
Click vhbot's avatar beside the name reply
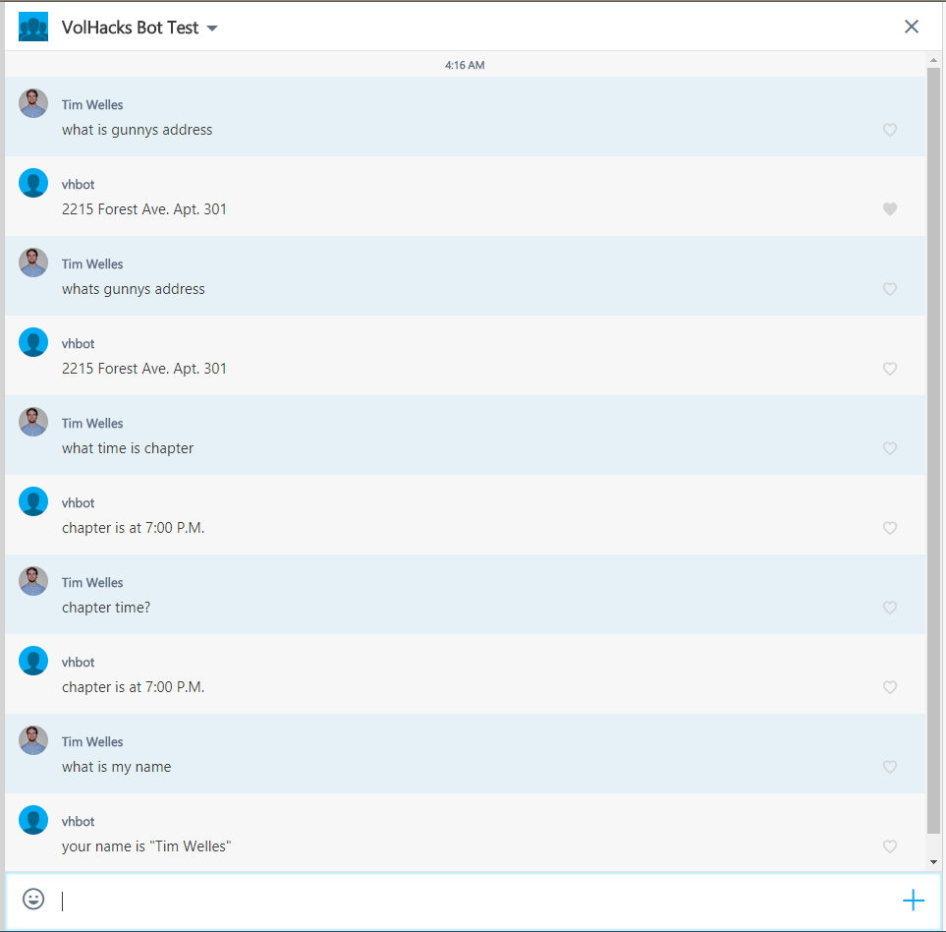32,819
